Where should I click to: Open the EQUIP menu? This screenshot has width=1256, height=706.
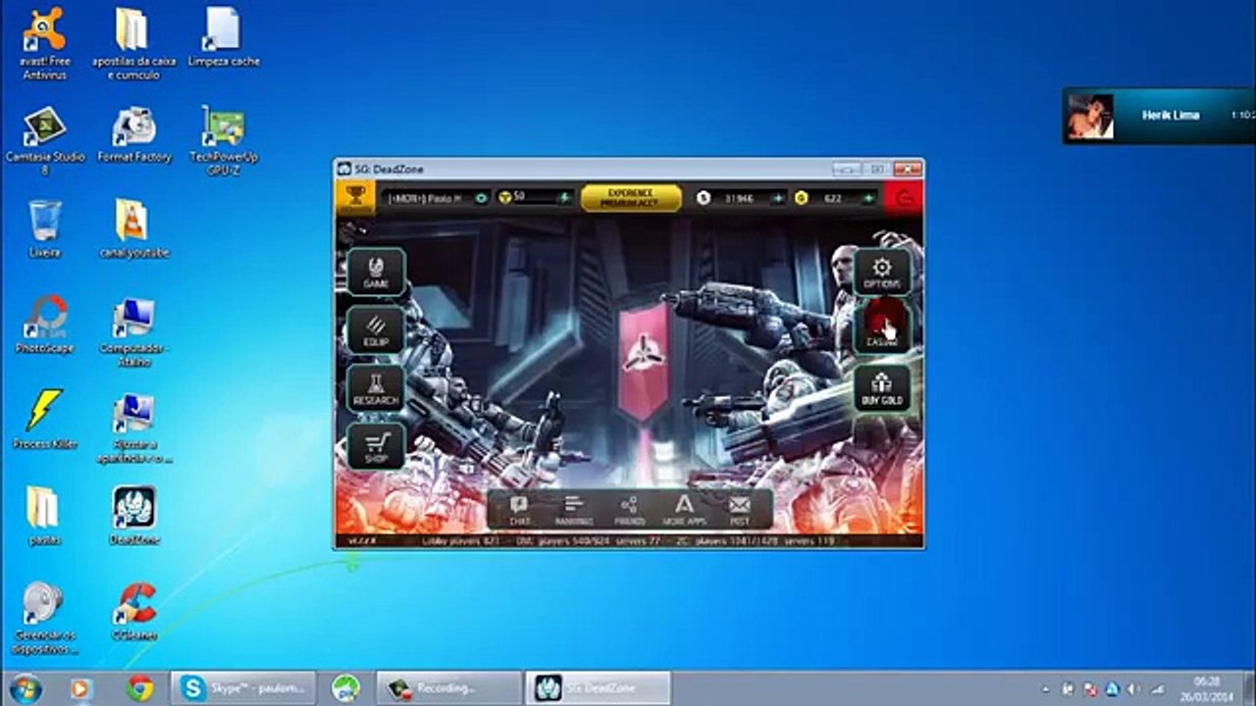coord(376,329)
